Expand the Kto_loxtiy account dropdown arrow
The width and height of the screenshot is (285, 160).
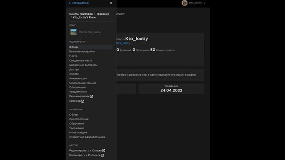point(204,3)
